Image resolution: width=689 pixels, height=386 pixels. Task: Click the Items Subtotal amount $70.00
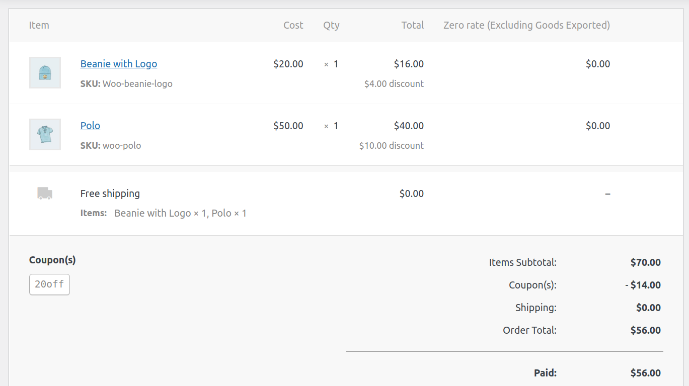pyautogui.click(x=645, y=262)
